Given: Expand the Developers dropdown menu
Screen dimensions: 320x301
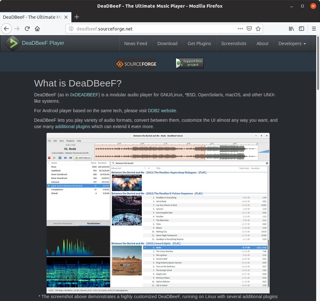Looking at the screenshot, I should click(292, 44).
